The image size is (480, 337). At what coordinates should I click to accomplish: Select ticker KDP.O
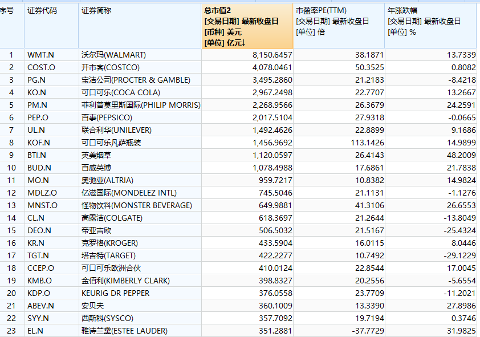[39, 294]
